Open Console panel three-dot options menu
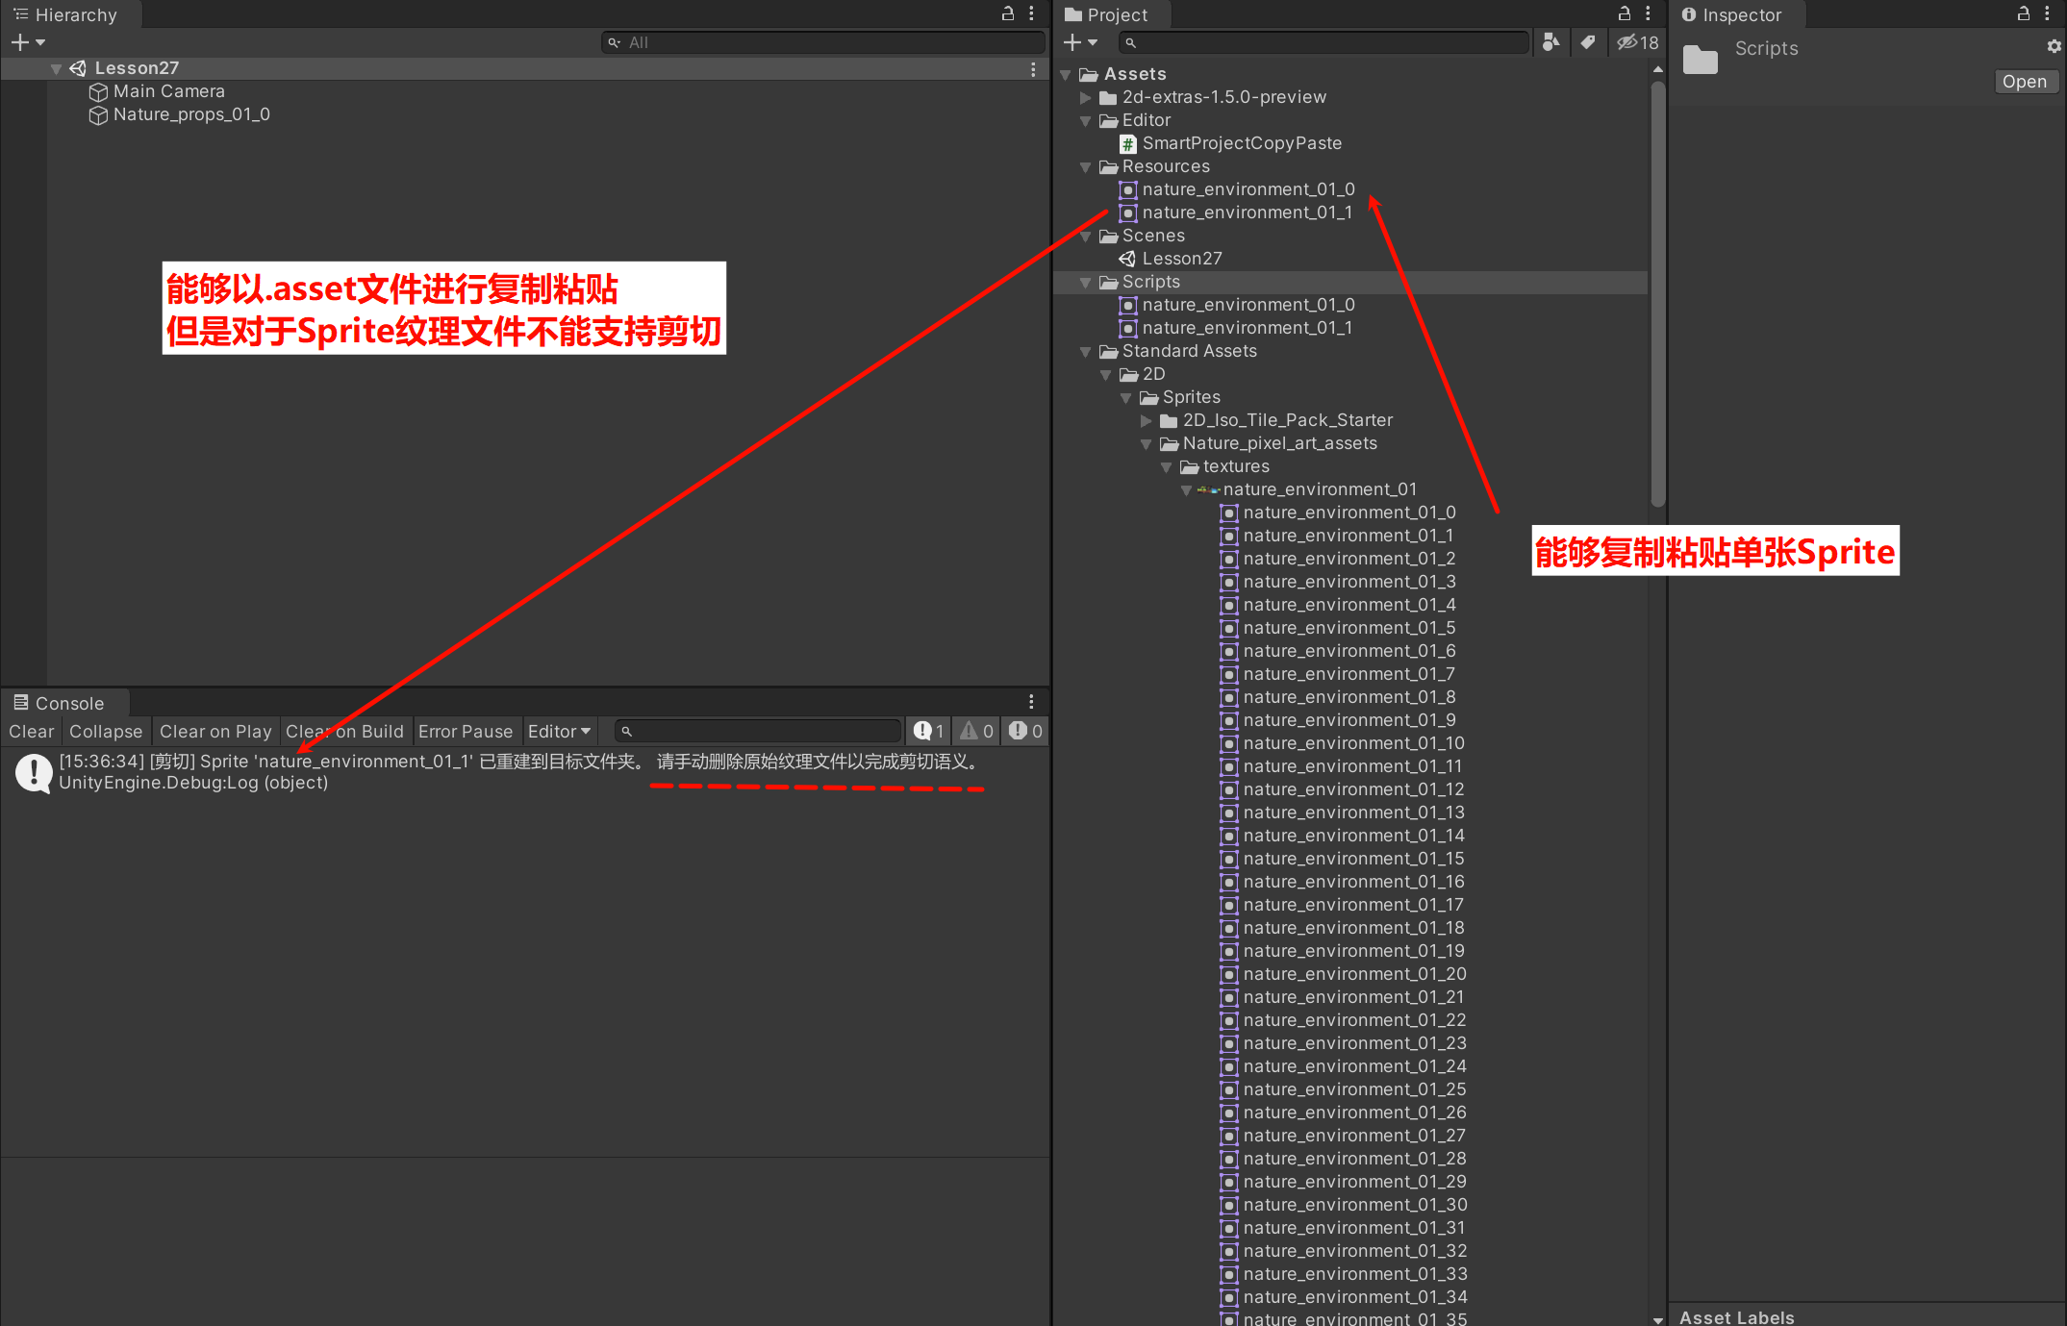 click(x=1031, y=702)
